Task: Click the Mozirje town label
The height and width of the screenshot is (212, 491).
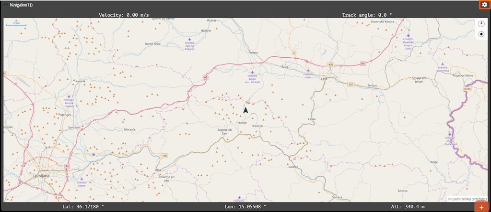Action: (x=211, y=20)
